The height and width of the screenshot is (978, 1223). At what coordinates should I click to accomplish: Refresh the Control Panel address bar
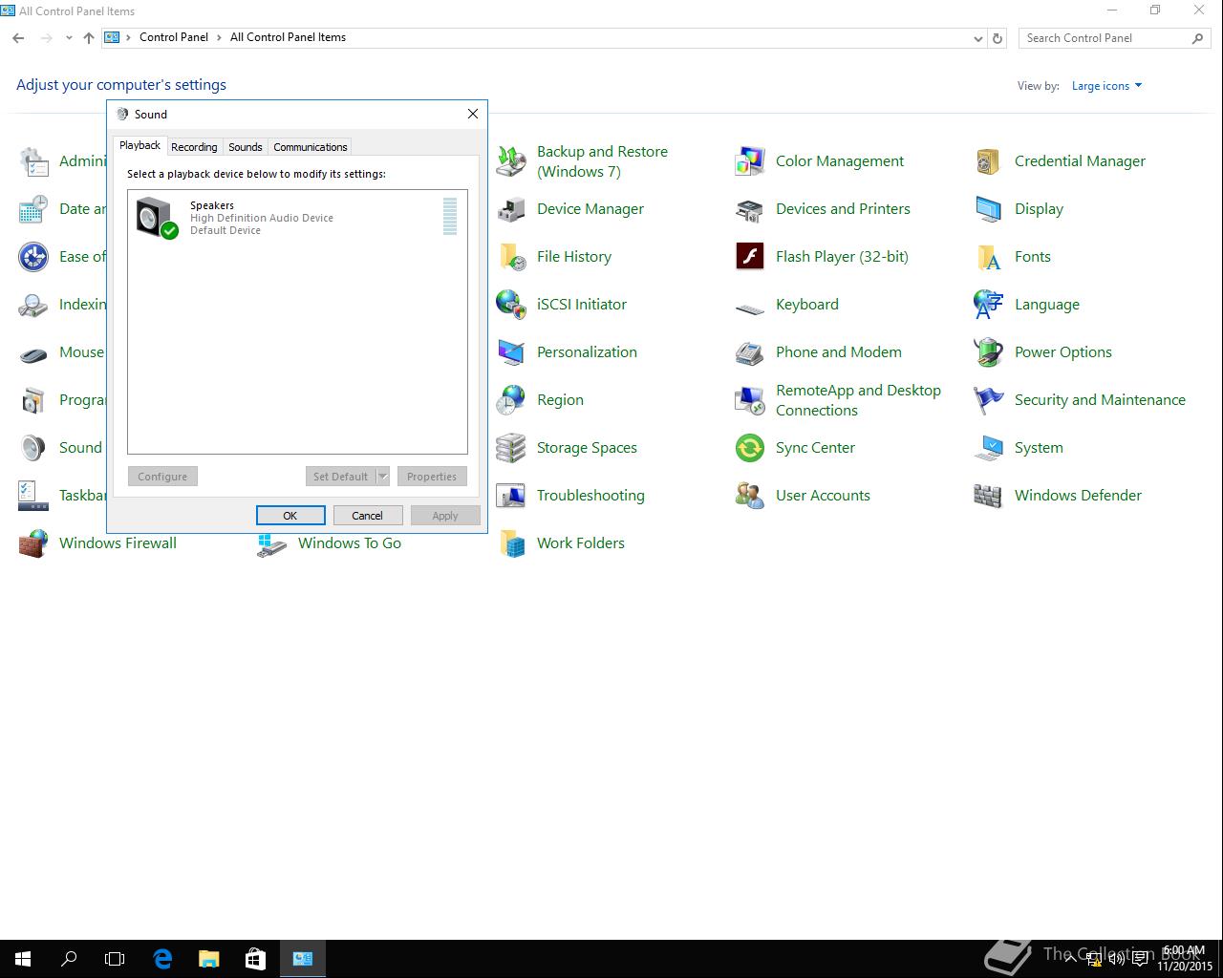[x=998, y=38]
